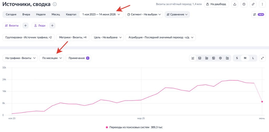This screenshot has width=269, height=132.
Task: Select the stacked area chart icon
Action: tap(200, 58)
